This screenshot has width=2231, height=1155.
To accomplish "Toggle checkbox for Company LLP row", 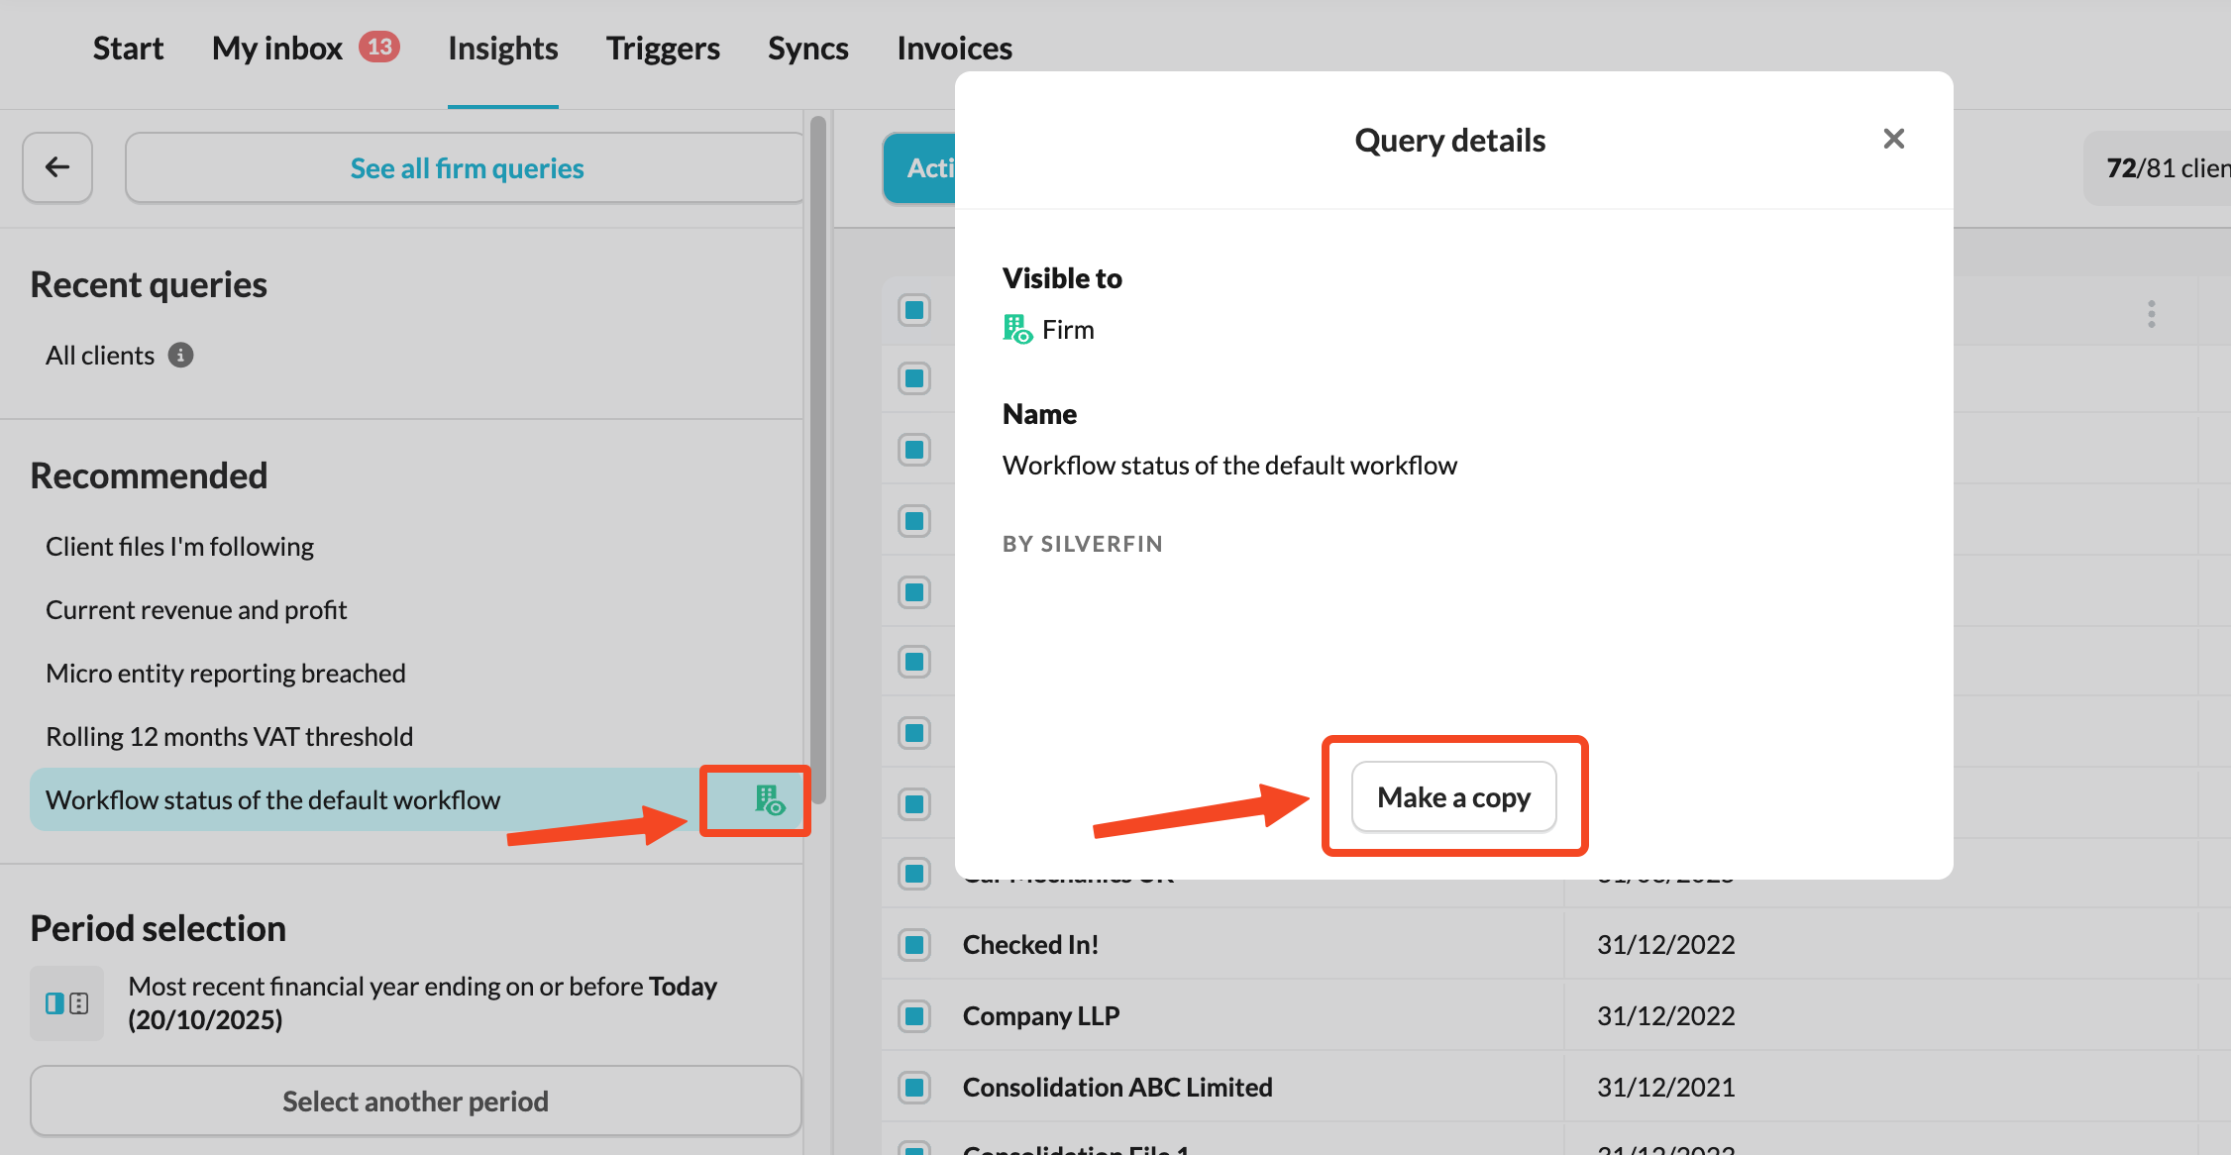I will point(913,1016).
